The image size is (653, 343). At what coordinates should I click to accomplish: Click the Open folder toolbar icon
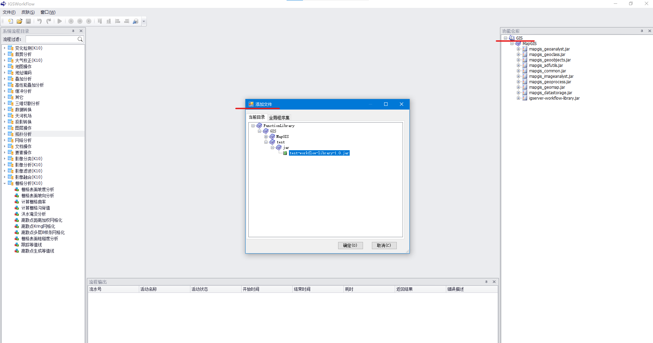pyautogui.click(x=19, y=21)
